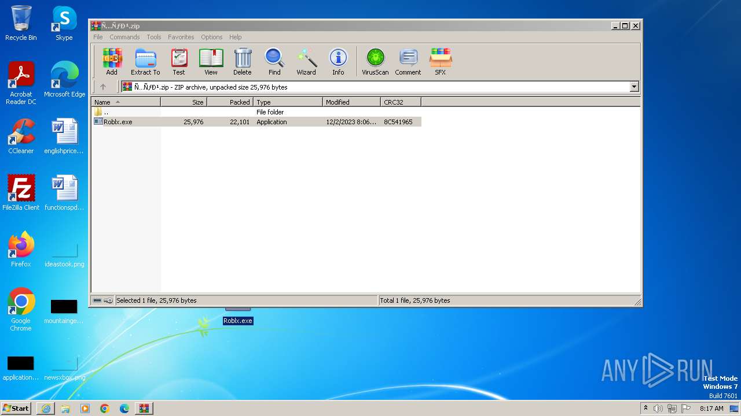Open the Comment tool
The width and height of the screenshot is (741, 416).
coord(408,62)
